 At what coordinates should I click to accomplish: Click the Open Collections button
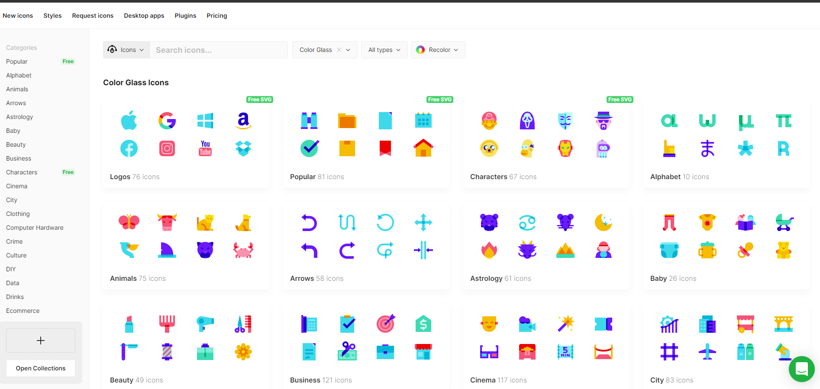(41, 368)
